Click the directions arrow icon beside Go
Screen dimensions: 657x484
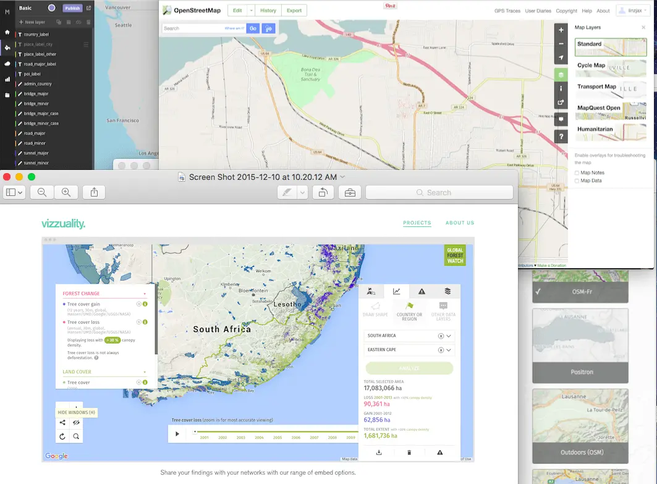click(268, 28)
